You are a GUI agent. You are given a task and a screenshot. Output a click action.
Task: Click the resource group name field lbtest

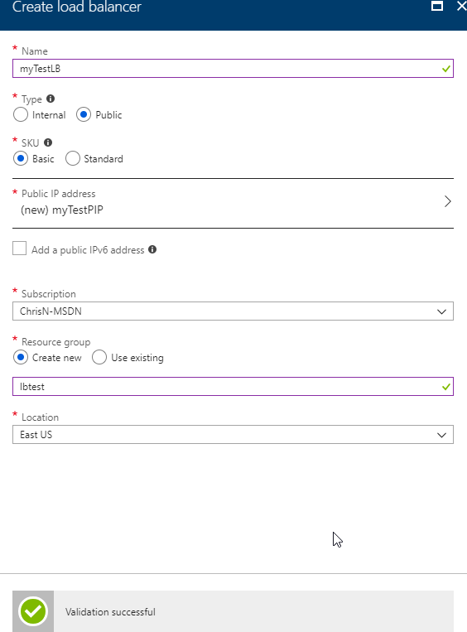pyautogui.click(x=233, y=387)
